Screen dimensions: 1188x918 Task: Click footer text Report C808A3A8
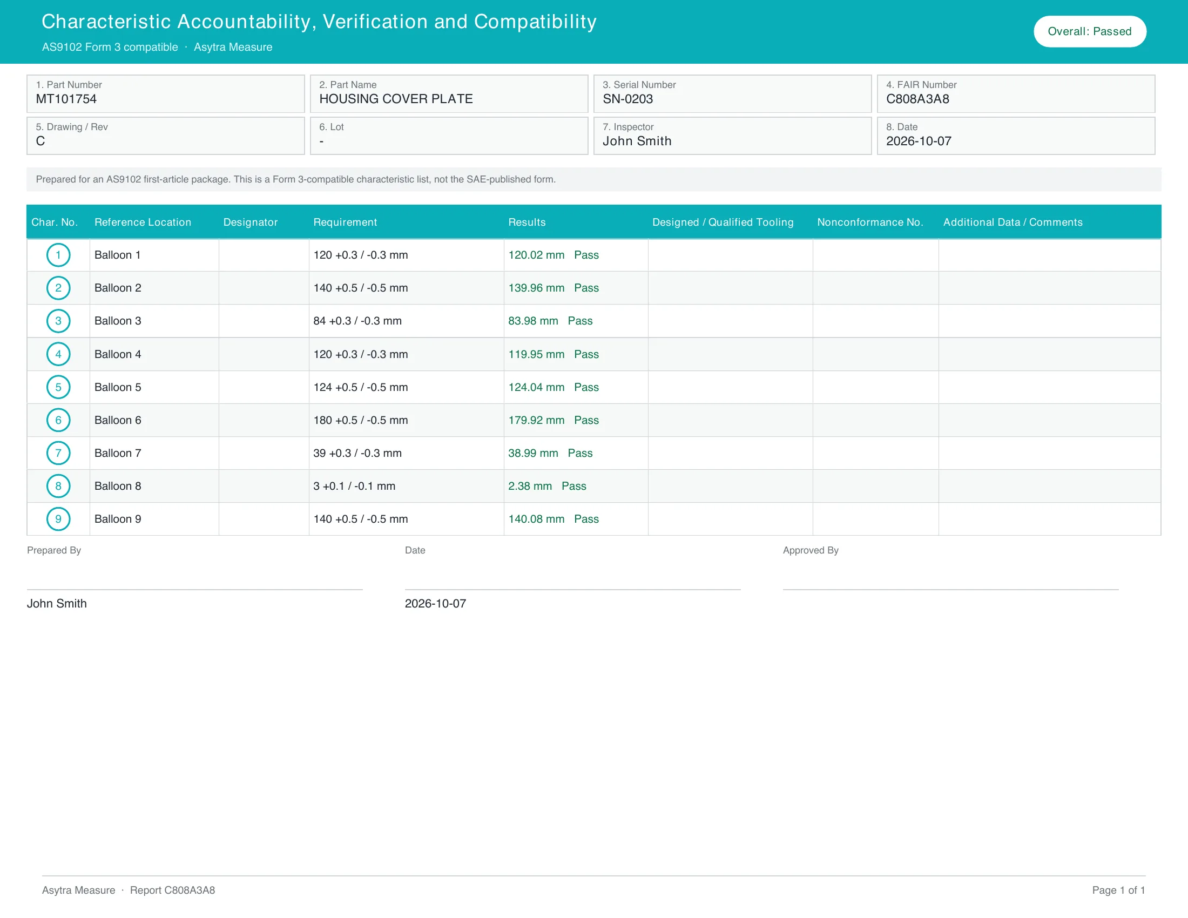click(x=172, y=890)
